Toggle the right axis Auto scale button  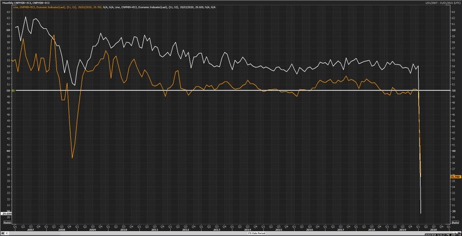tap(454, 223)
